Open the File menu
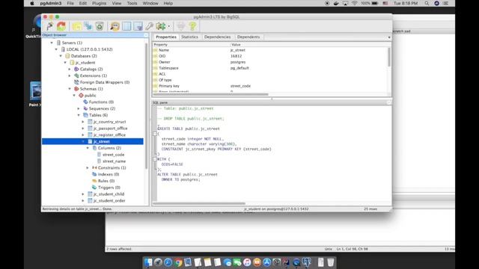The width and height of the screenshot is (479, 269). [x=70, y=3]
